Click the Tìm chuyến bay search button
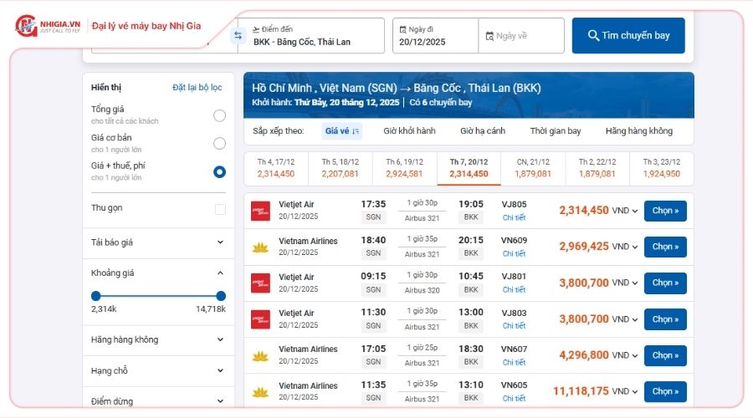 point(628,35)
